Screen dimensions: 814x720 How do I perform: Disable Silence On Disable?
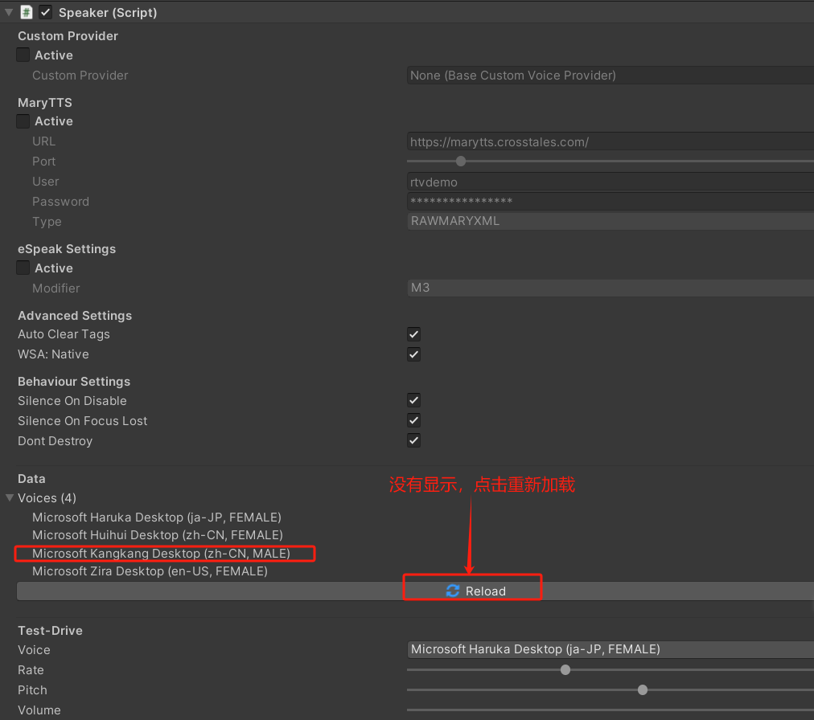point(413,400)
